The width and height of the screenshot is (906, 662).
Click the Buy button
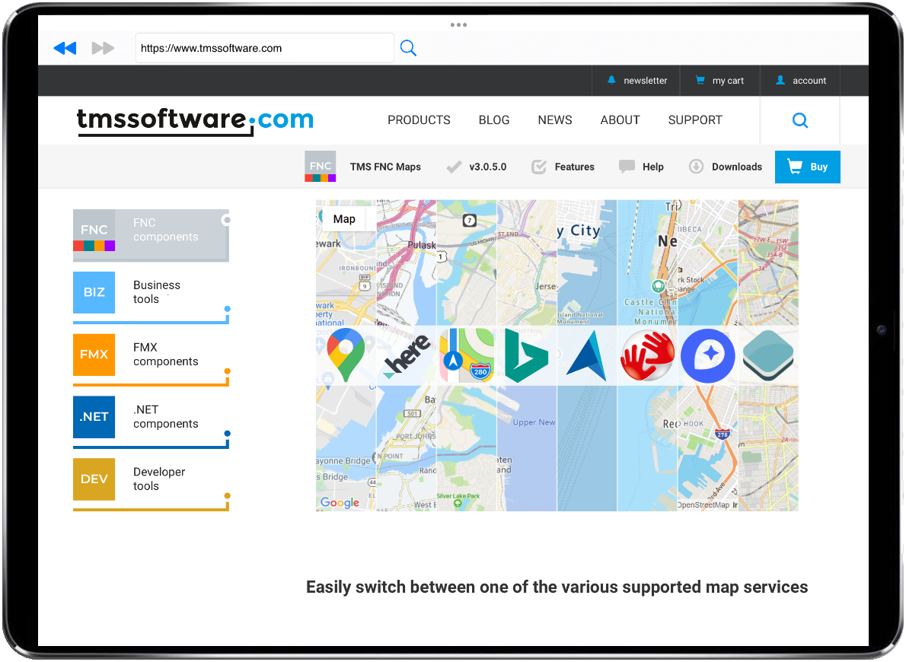(807, 167)
